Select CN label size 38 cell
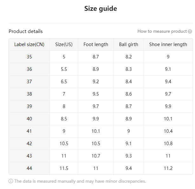 29,94
